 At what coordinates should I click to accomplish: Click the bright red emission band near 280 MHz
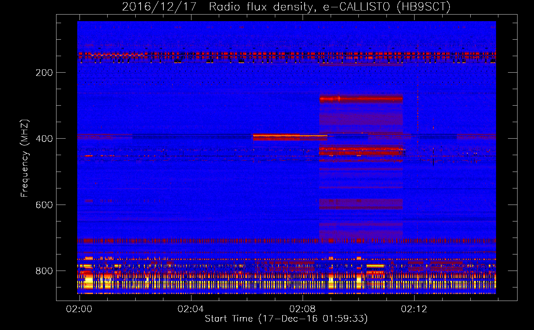(361, 98)
